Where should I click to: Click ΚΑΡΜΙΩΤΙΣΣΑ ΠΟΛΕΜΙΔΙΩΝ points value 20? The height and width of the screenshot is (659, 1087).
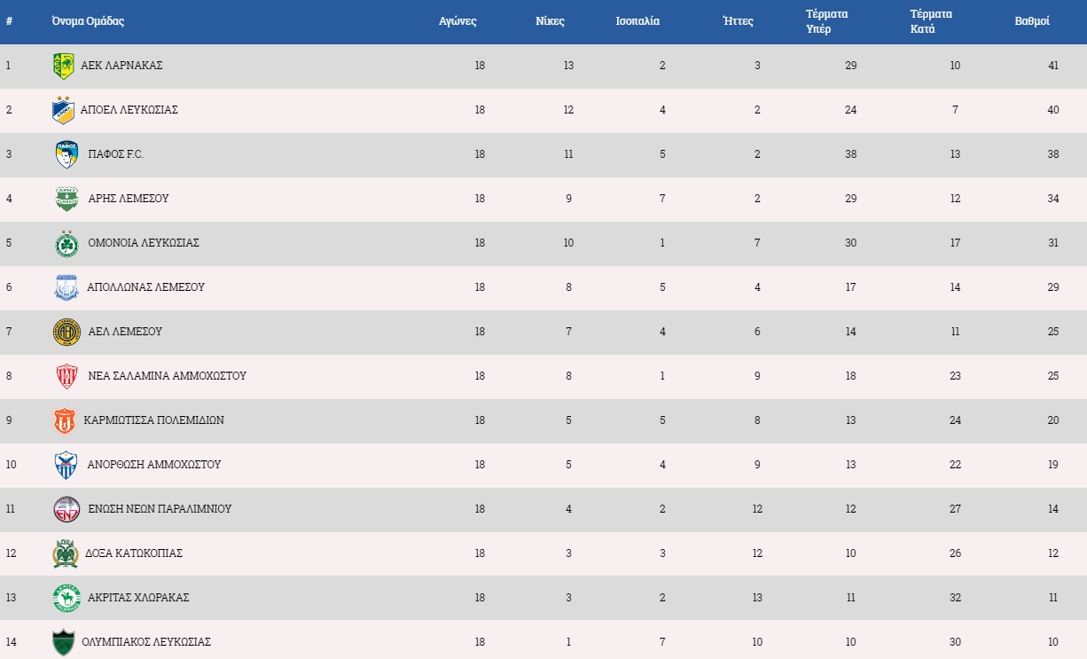[1053, 420]
